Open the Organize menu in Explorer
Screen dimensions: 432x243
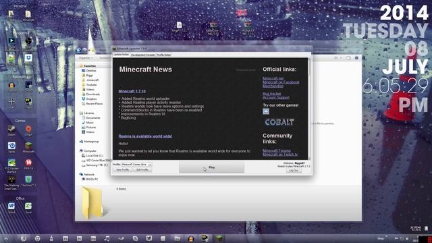86,58
